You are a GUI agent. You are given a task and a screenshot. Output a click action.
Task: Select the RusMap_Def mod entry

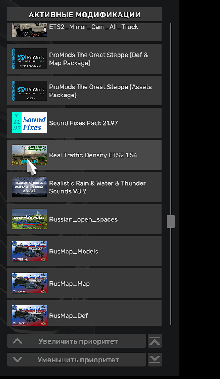tap(84, 313)
